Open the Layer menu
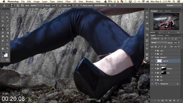This screenshot has height=103, width=183. pos(45,1)
